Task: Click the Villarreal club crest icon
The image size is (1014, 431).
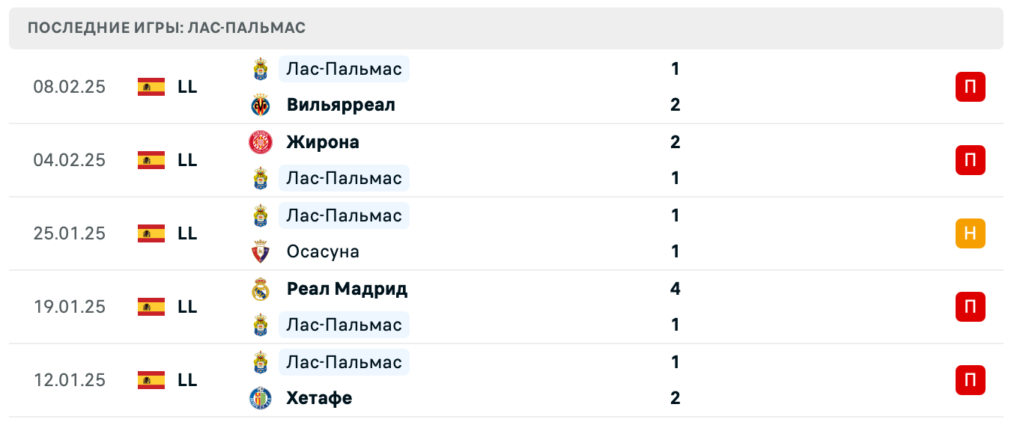Action: (261, 105)
